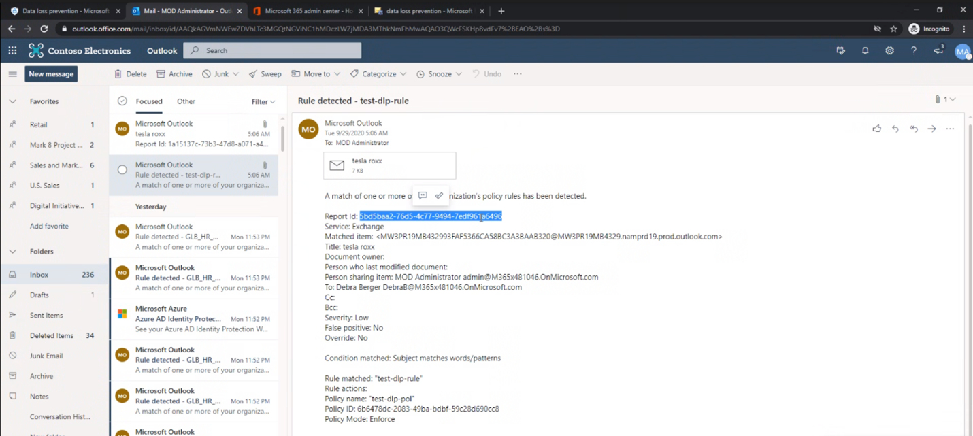This screenshot has width=973, height=436.
Task: Open the Sent Items folder
Action: click(54, 316)
